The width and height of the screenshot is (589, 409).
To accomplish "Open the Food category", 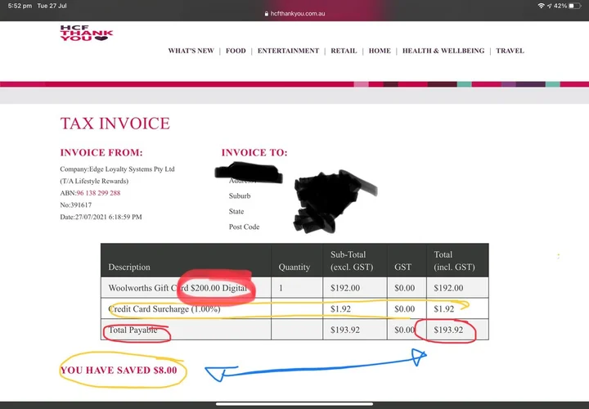I will [x=236, y=51].
